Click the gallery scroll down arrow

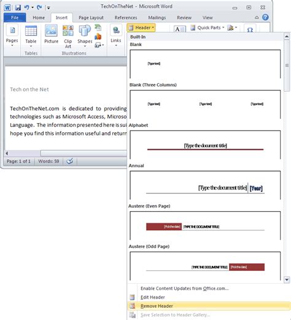pyautogui.click(x=287, y=279)
